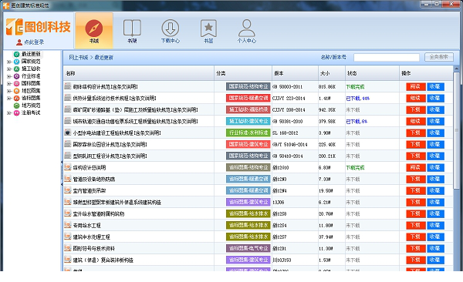463x282 pixels.
Task: Click the 名称/版本号 search input field
Action: click(x=387, y=57)
